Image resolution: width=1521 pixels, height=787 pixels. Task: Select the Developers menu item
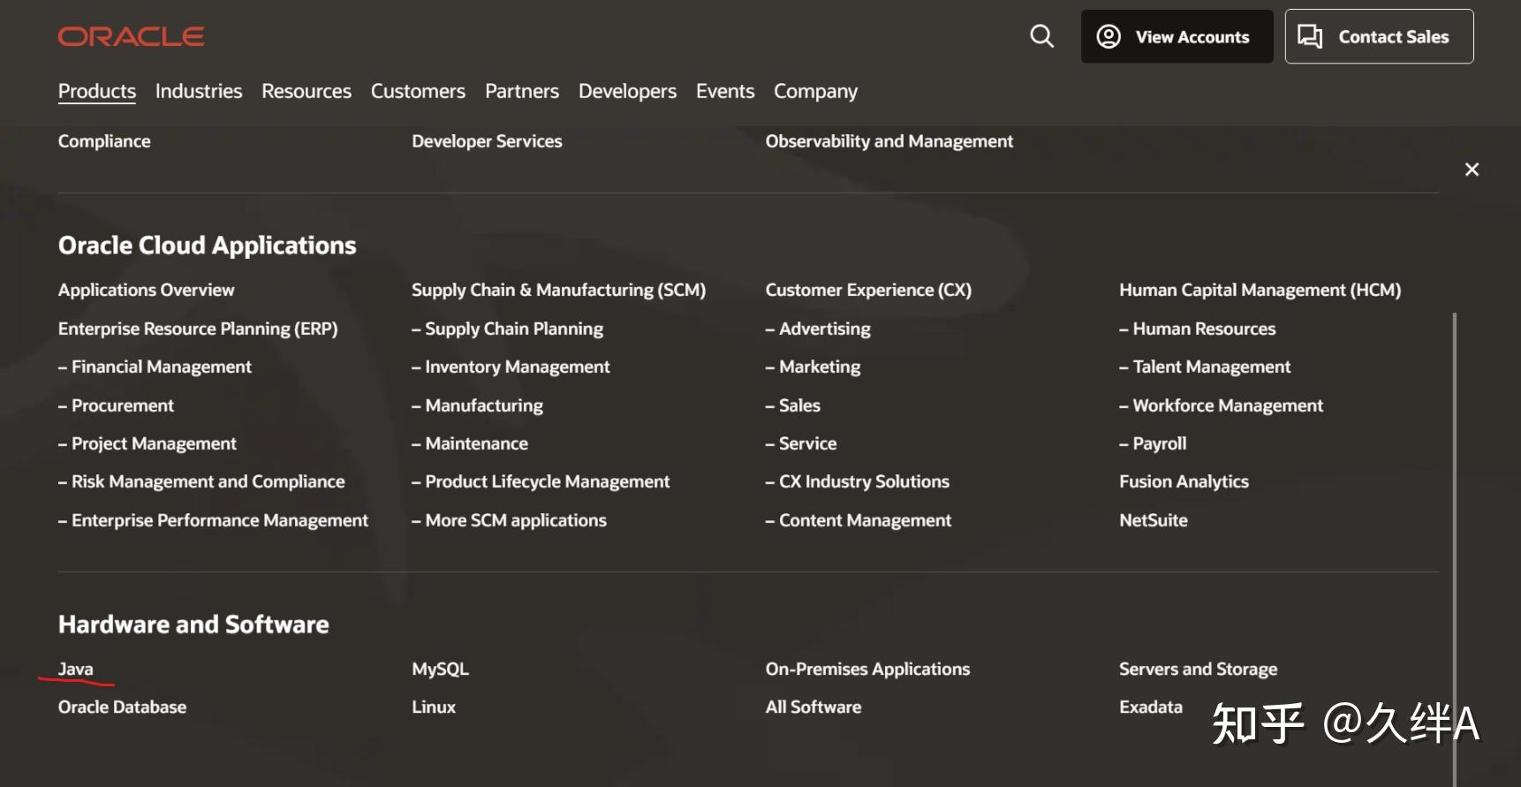coord(627,91)
